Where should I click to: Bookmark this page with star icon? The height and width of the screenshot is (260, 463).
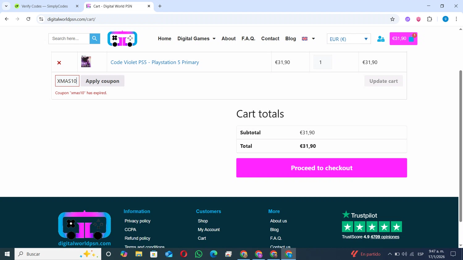[392, 19]
